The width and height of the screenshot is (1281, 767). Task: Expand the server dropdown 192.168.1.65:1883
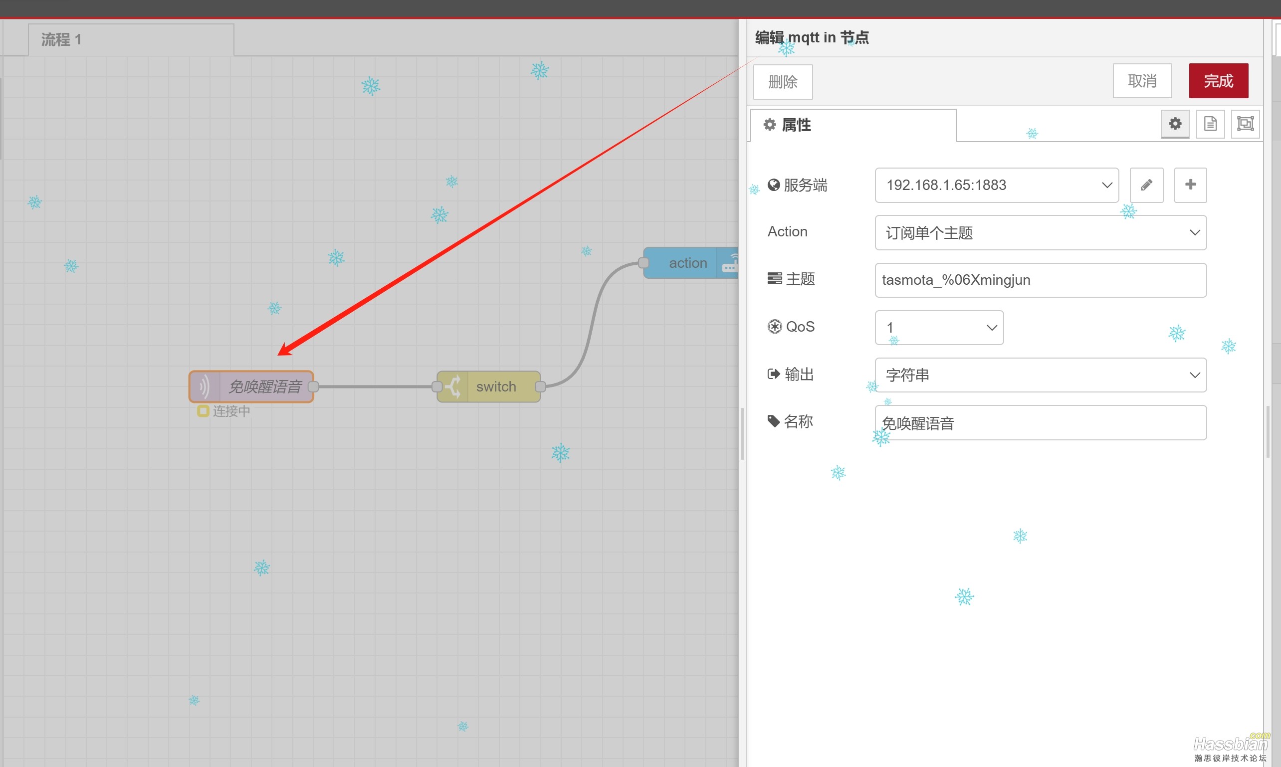[996, 185]
